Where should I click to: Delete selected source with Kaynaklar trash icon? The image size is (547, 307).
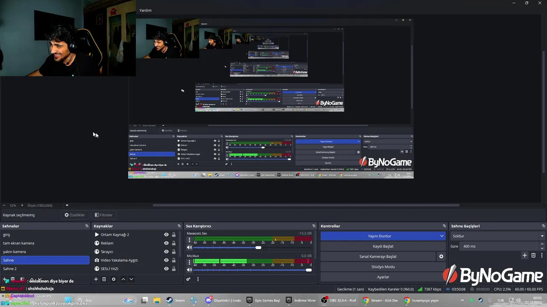point(104,279)
